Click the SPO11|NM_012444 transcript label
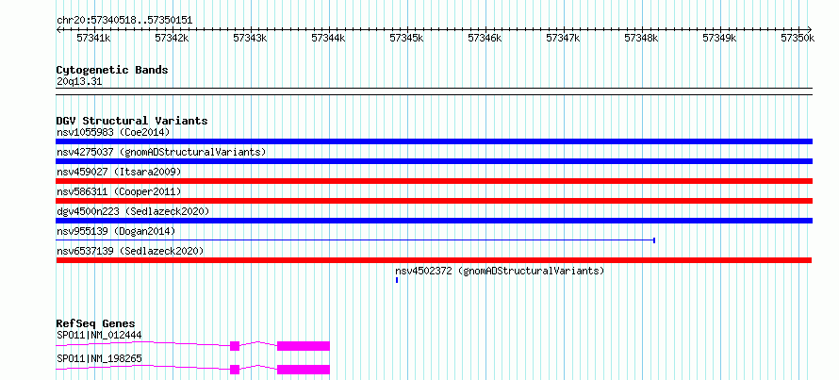 click(99, 336)
